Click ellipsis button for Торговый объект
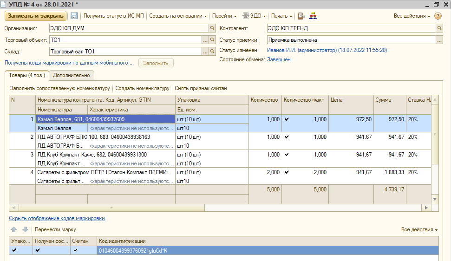Screen dimensions: 451x261 205,40
